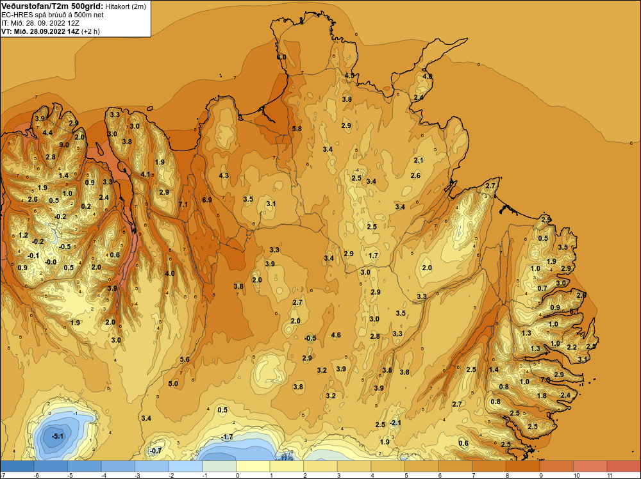Click the 4.1 temperature value
The image size is (641, 479).
coord(146,174)
